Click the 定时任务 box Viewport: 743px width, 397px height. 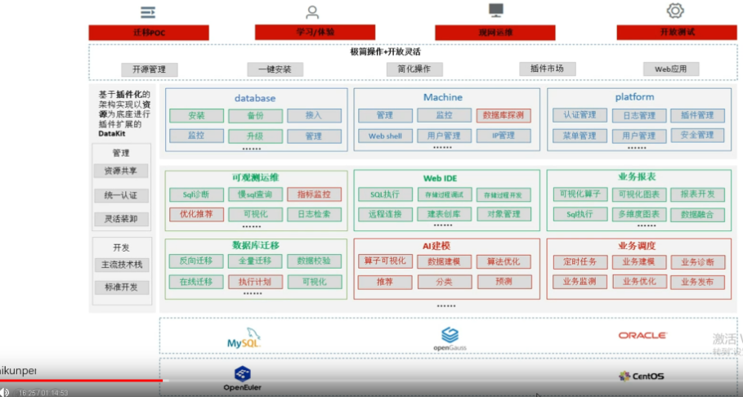pyautogui.click(x=580, y=262)
